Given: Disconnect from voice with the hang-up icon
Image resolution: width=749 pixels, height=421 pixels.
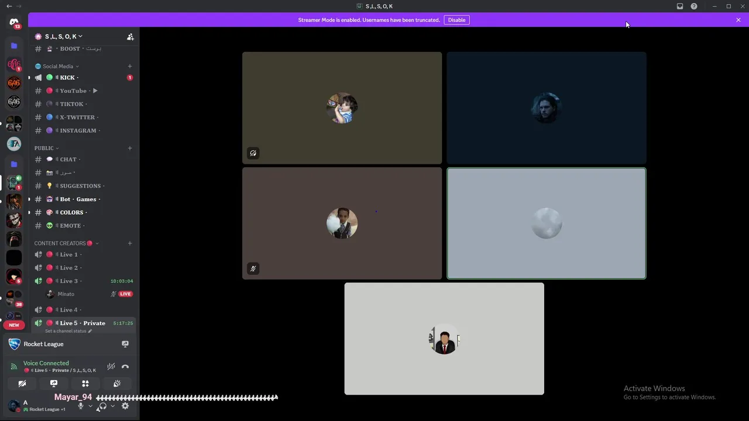Looking at the screenshot, I should [x=125, y=367].
